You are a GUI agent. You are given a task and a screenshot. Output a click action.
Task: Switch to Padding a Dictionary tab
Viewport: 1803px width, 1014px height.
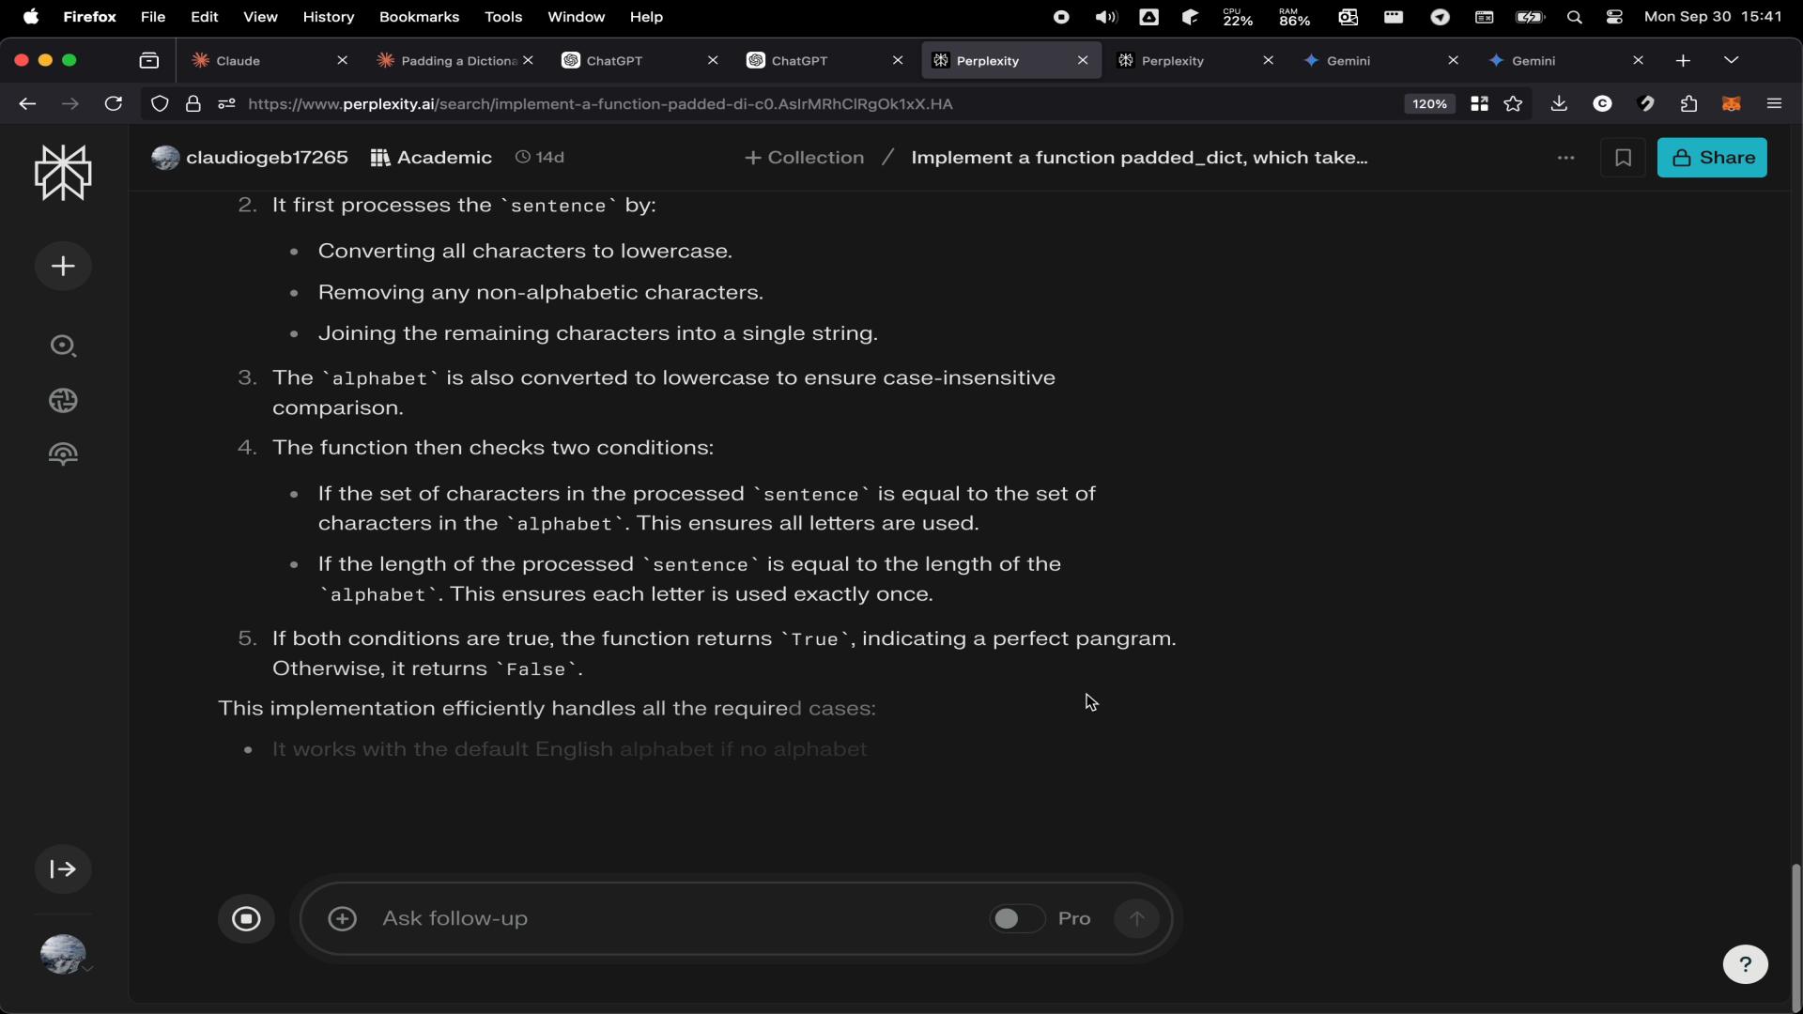pos(454,61)
